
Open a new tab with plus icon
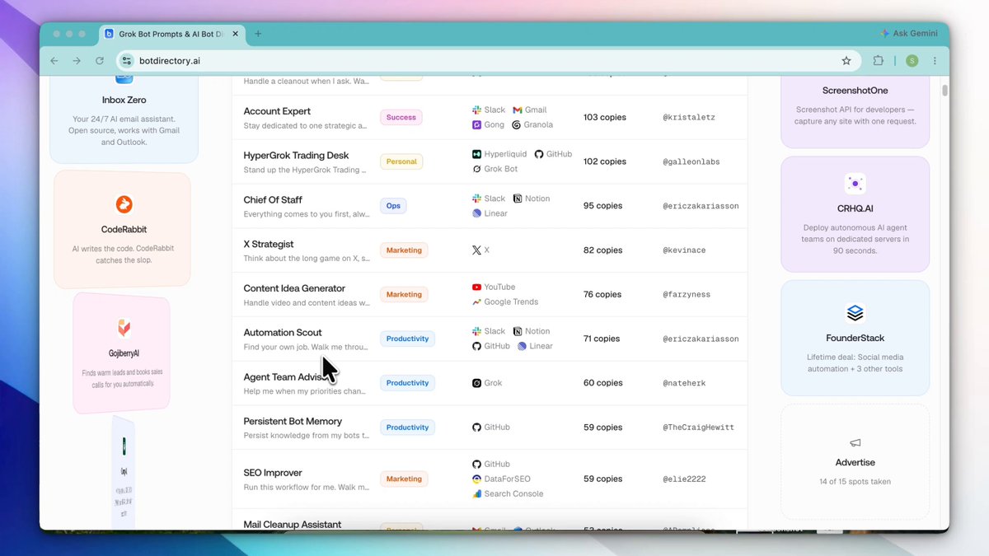coord(258,34)
